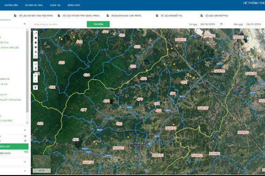Viewport: 265px width, 176px height.
Task: Open the Điểm cảnh báo cháy rừng tab
Action: (x=124, y=16)
